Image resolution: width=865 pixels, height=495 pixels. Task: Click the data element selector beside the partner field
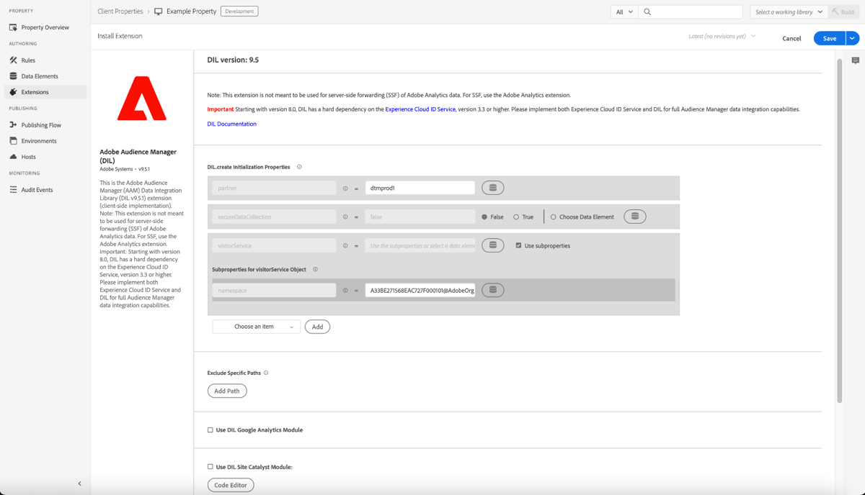click(x=494, y=187)
